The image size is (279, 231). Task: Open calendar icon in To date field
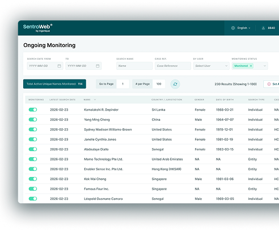pyautogui.click(x=98, y=66)
